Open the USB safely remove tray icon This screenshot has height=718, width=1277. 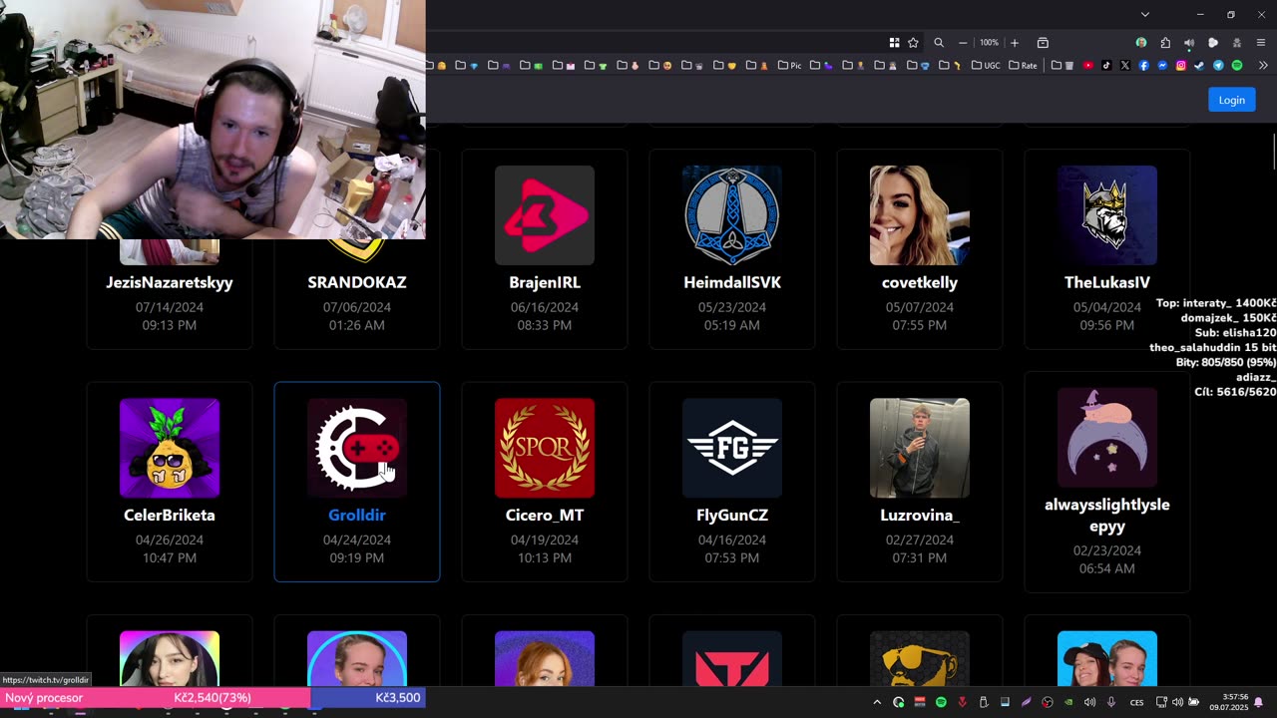click(984, 702)
